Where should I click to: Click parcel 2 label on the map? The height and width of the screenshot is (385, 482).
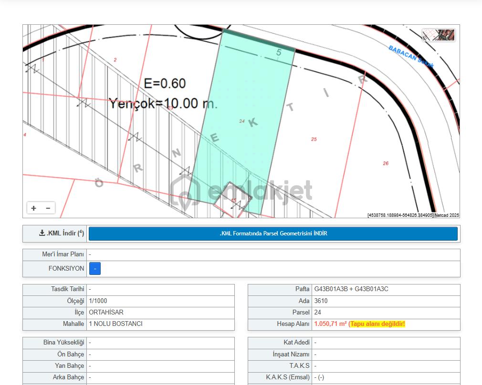[115, 60]
